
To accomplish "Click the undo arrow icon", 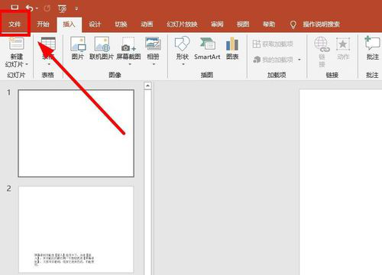I will (x=29, y=8).
